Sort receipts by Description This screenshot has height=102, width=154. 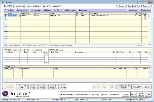[63, 10]
